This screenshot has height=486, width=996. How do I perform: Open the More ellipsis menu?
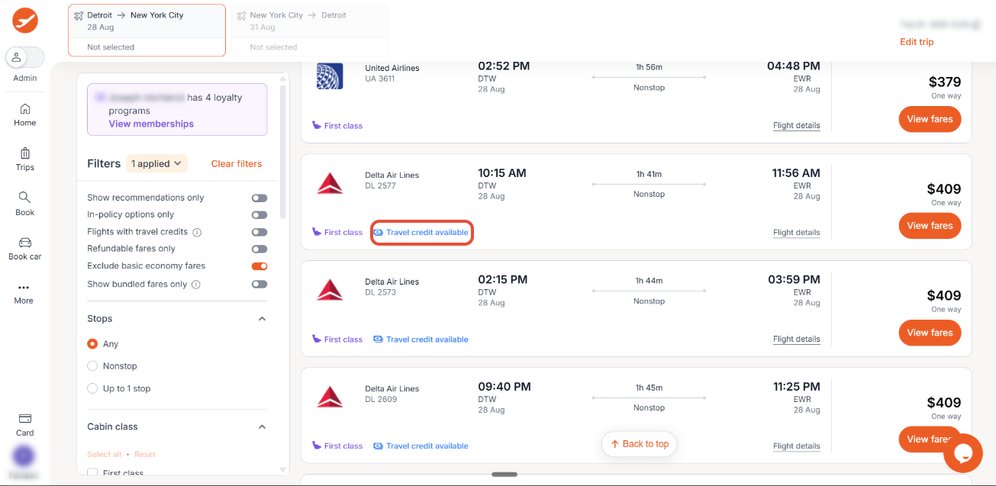click(24, 288)
